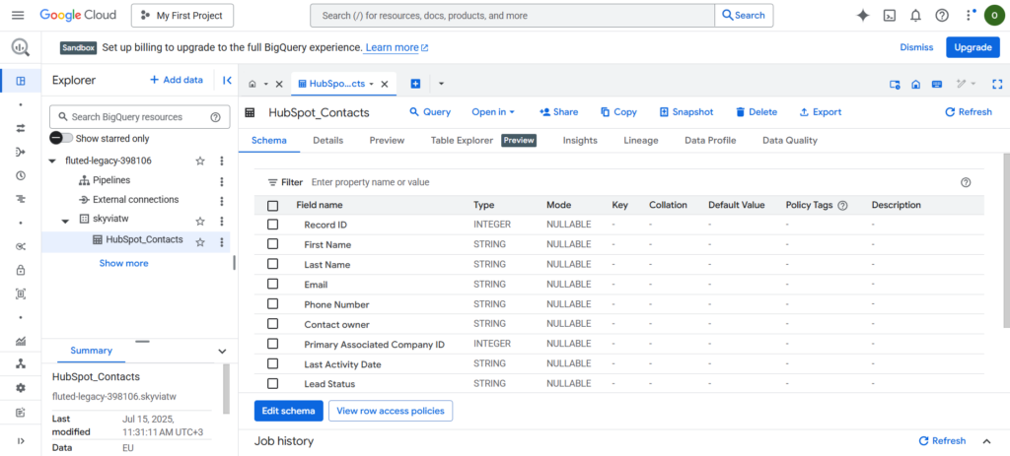
Task: Collapse the Job history panel chevron
Action: click(986, 441)
